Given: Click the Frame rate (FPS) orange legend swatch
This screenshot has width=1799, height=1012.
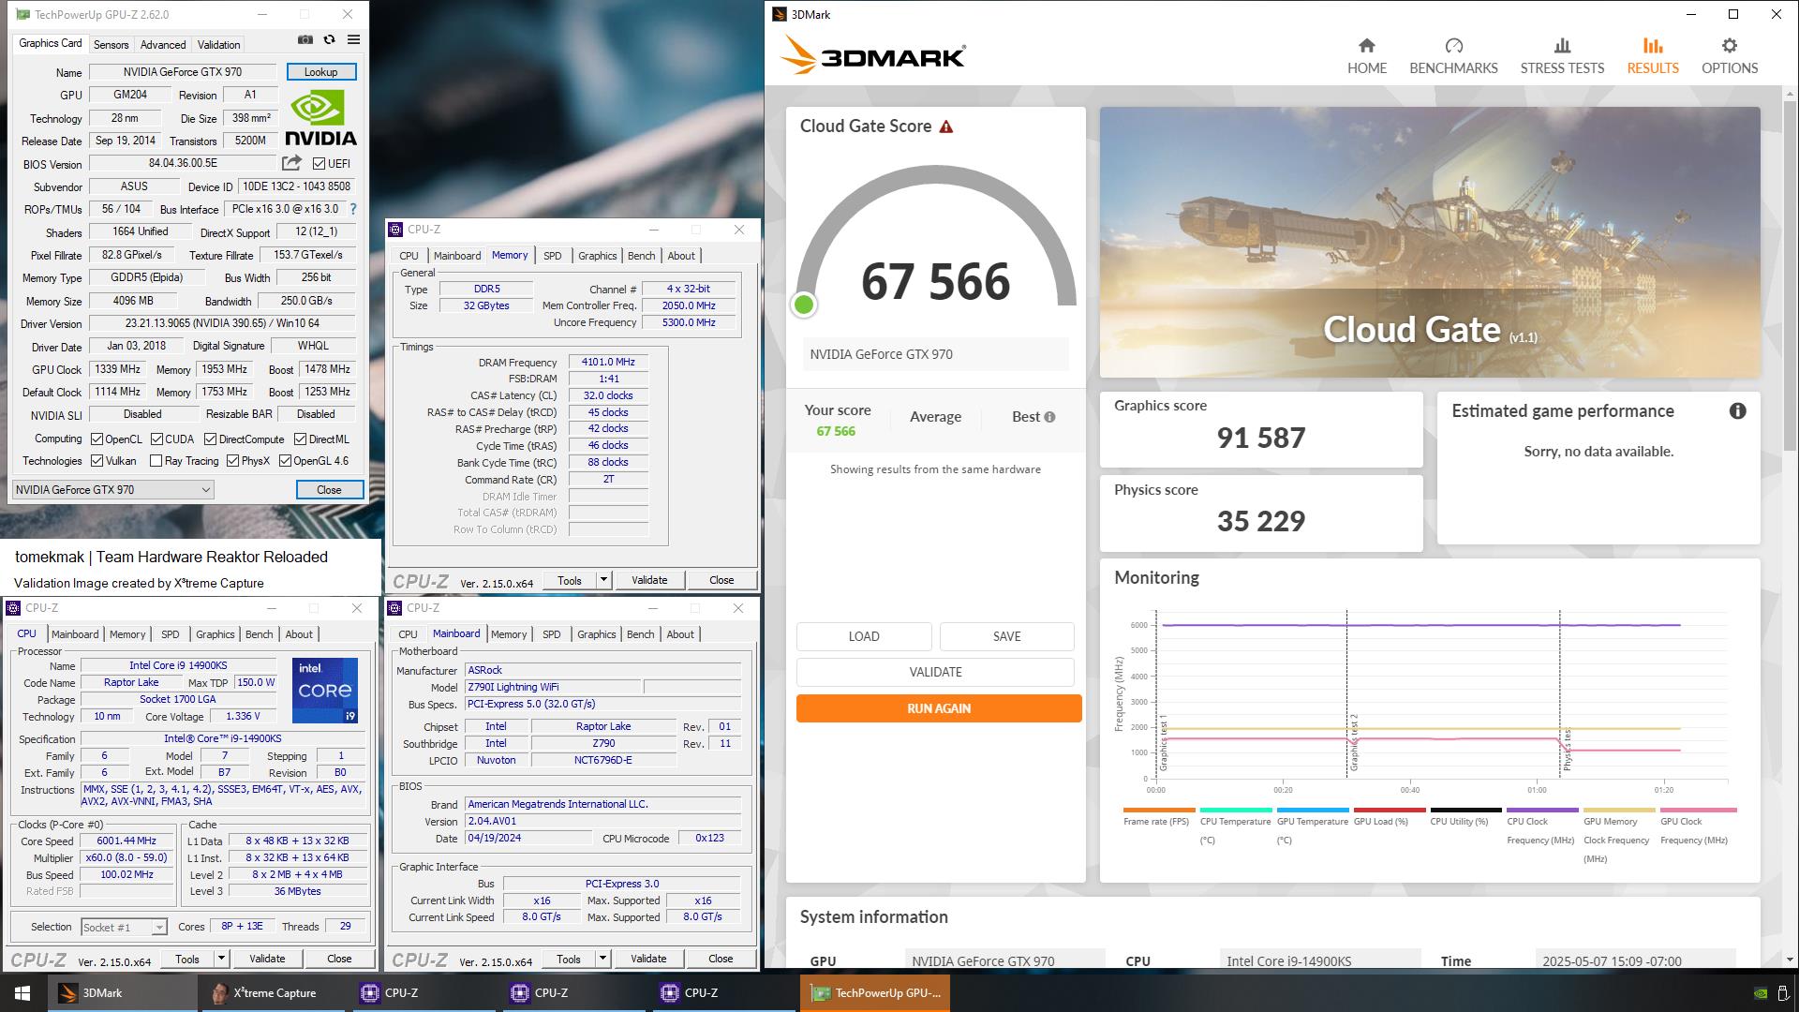Looking at the screenshot, I should 1159,811.
